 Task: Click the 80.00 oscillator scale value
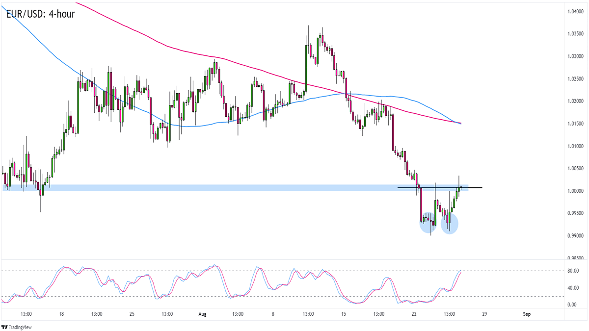[572, 271]
